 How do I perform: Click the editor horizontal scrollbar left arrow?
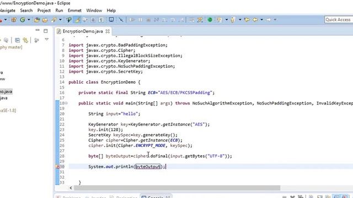71,188
